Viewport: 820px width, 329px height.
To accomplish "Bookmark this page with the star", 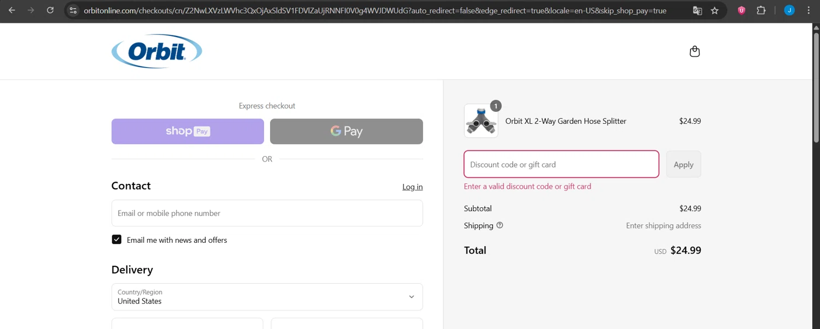I will (x=714, y=10).
